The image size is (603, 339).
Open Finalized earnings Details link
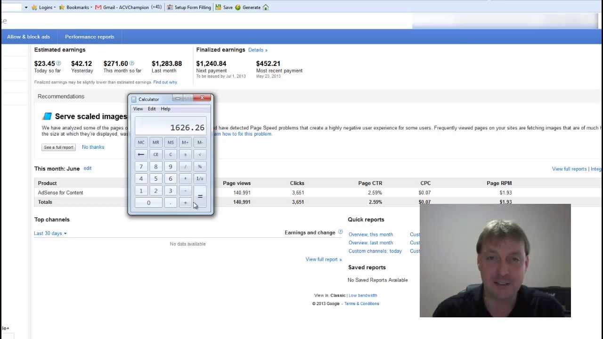click(x=258, y=50)
